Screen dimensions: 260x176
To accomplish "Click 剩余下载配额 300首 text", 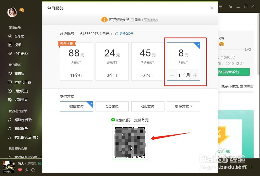I will 237,86.
